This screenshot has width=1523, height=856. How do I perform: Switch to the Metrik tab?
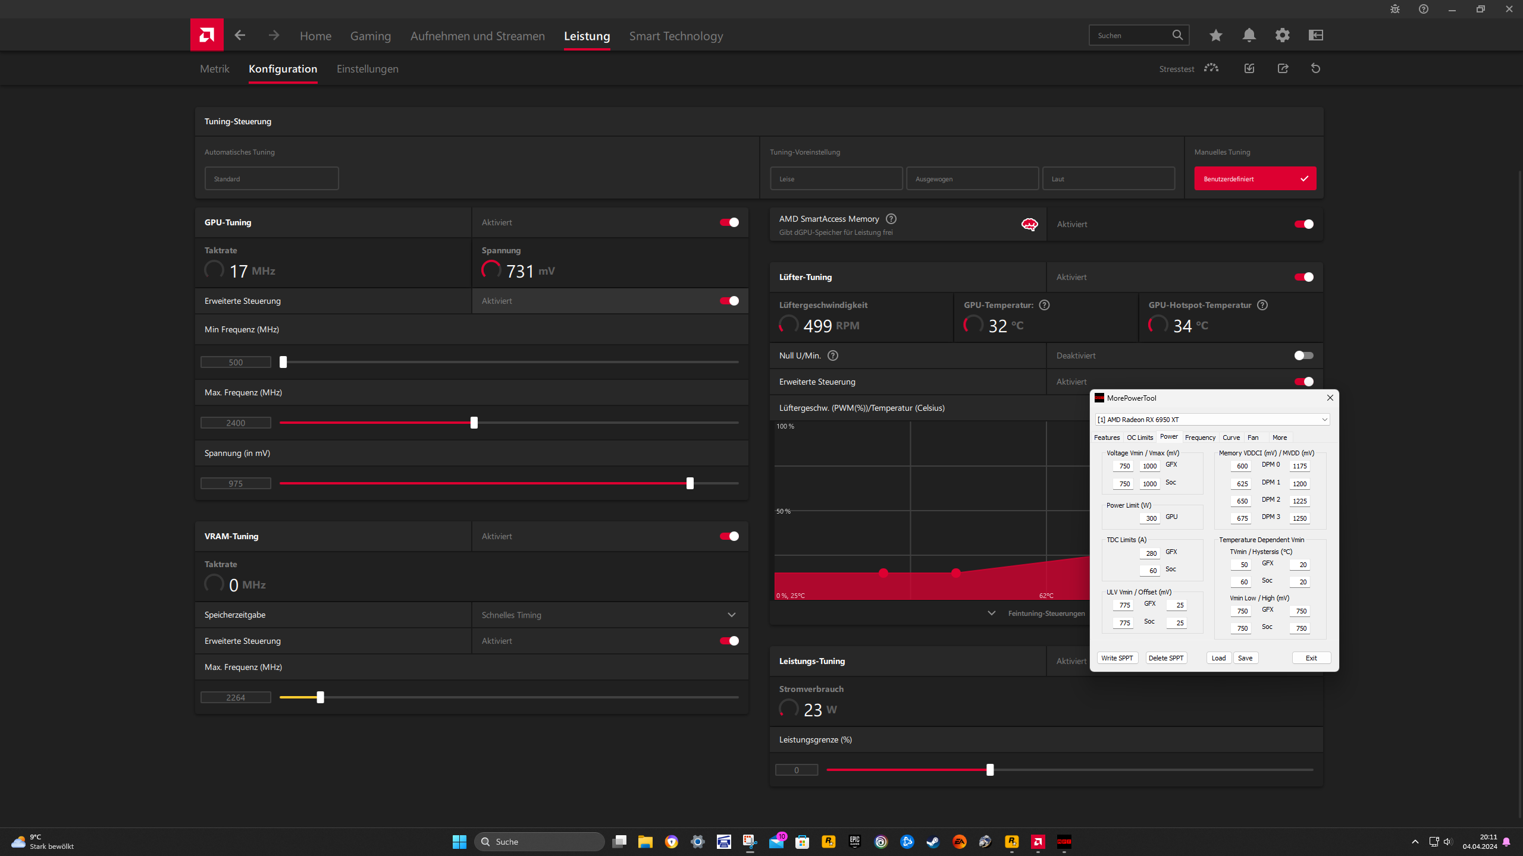pyautogui.click(x=214, y=69)
